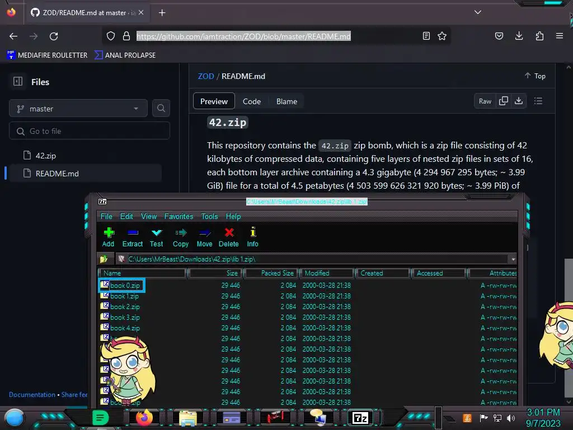Click the Raw button
The height and width of the screenshot is (430, 573).
485,101
